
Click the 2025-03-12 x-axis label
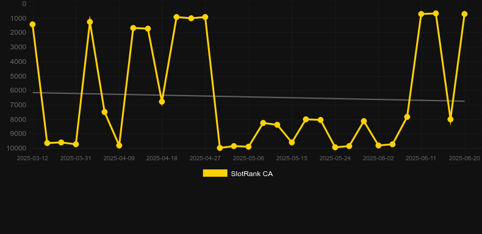[32, 158]
